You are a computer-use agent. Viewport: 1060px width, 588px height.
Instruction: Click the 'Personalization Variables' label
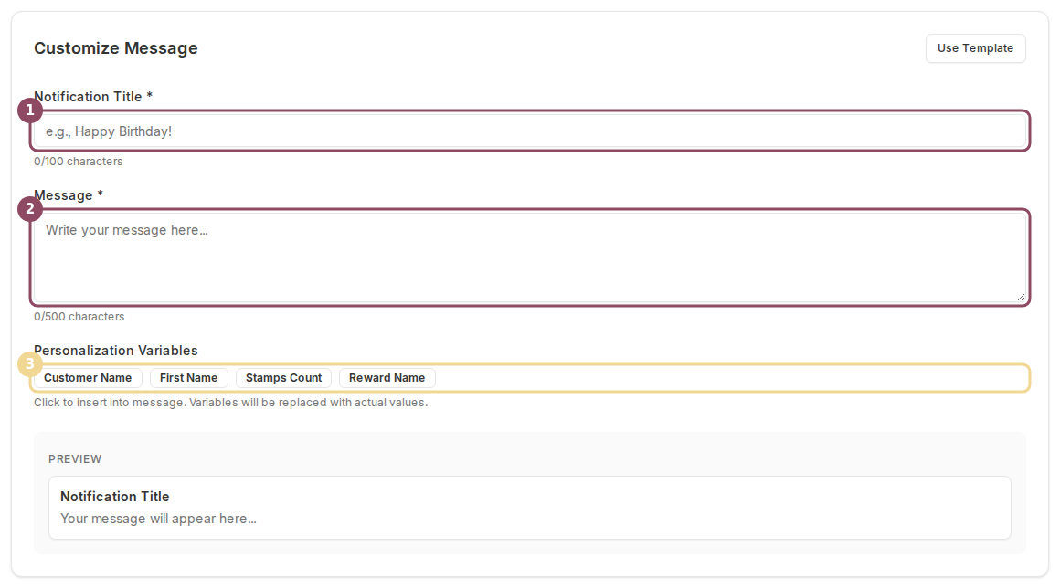point(116,351)
